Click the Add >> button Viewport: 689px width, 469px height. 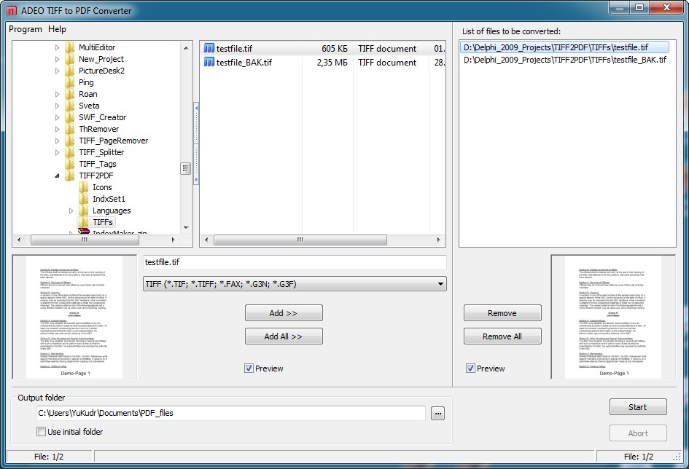[284, 313]
